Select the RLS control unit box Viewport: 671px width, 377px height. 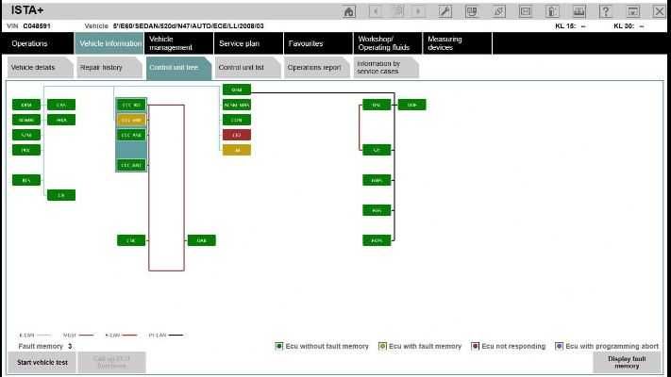click(26, 180)
